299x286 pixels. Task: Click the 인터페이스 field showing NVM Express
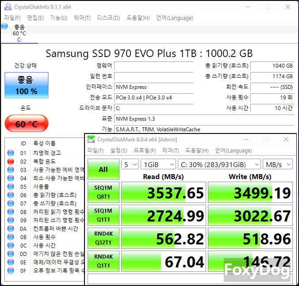[153, 87]
